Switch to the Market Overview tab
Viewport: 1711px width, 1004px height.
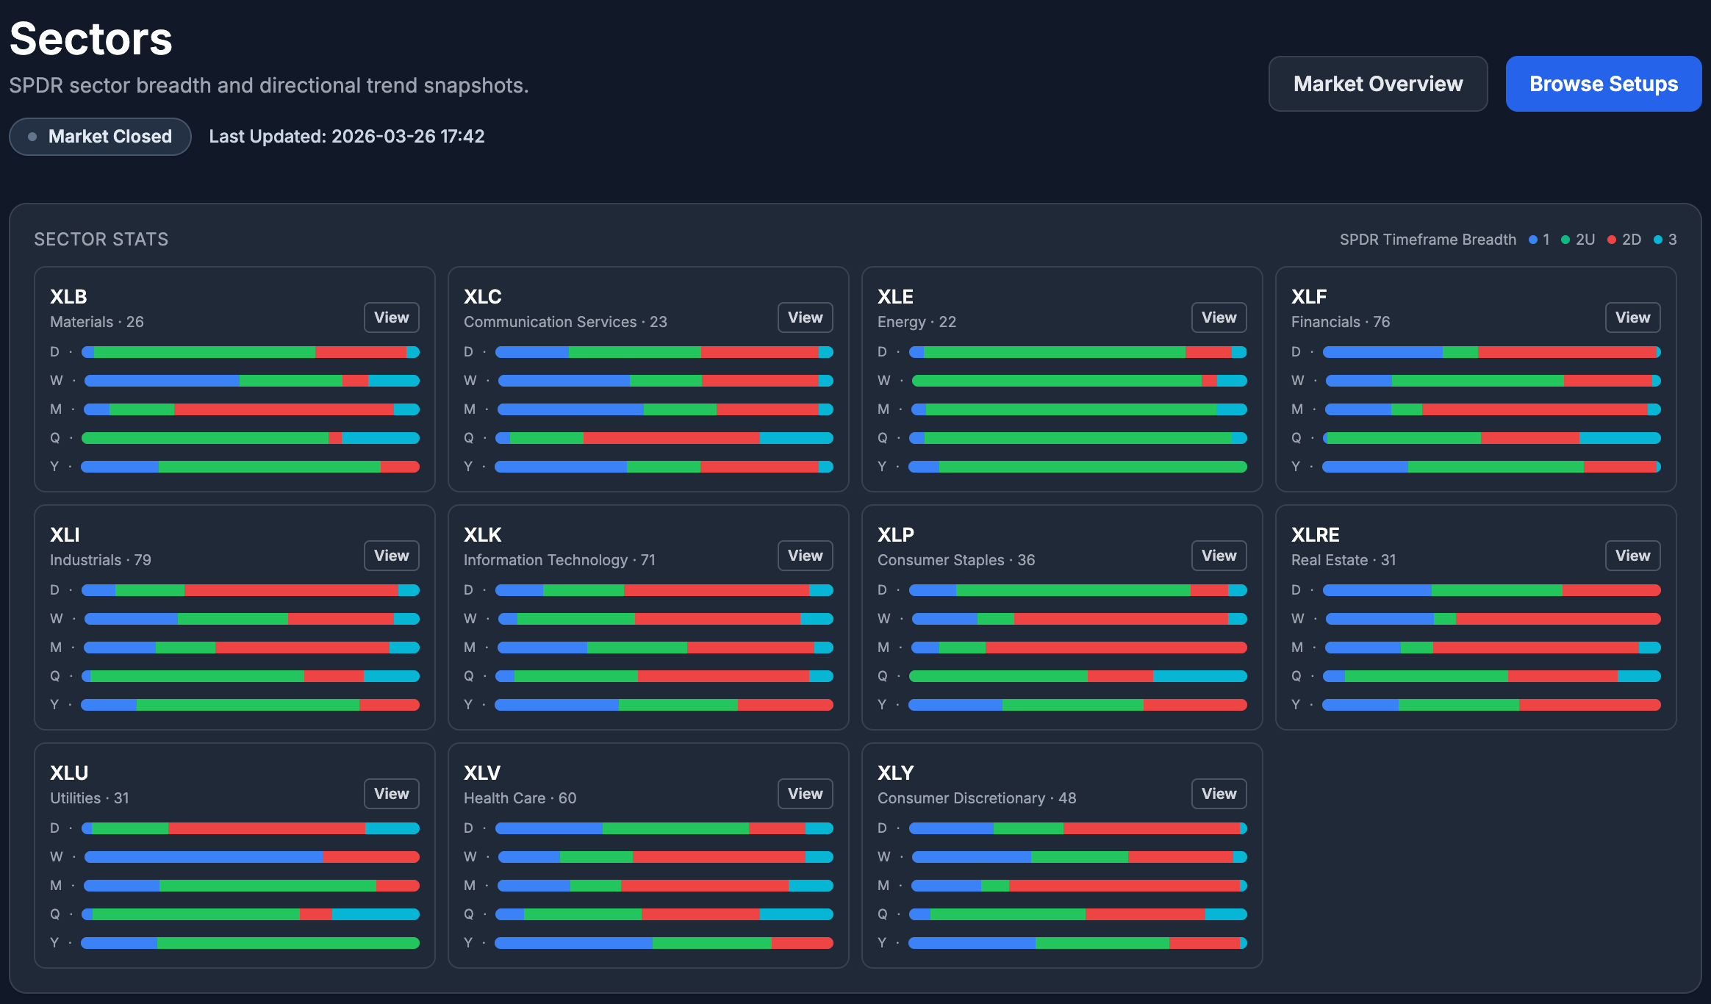pyautogui.click(x=1378, y=84)
